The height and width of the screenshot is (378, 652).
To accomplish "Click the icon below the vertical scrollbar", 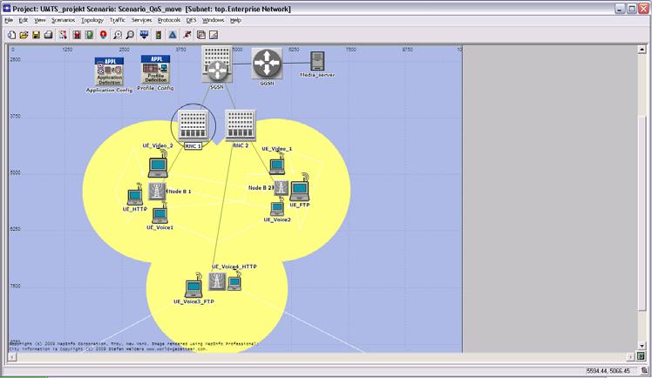I will click(x=642, y=356).
